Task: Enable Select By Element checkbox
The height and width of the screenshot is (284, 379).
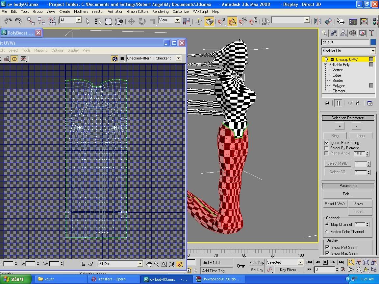Action: (x=326, y=148)
